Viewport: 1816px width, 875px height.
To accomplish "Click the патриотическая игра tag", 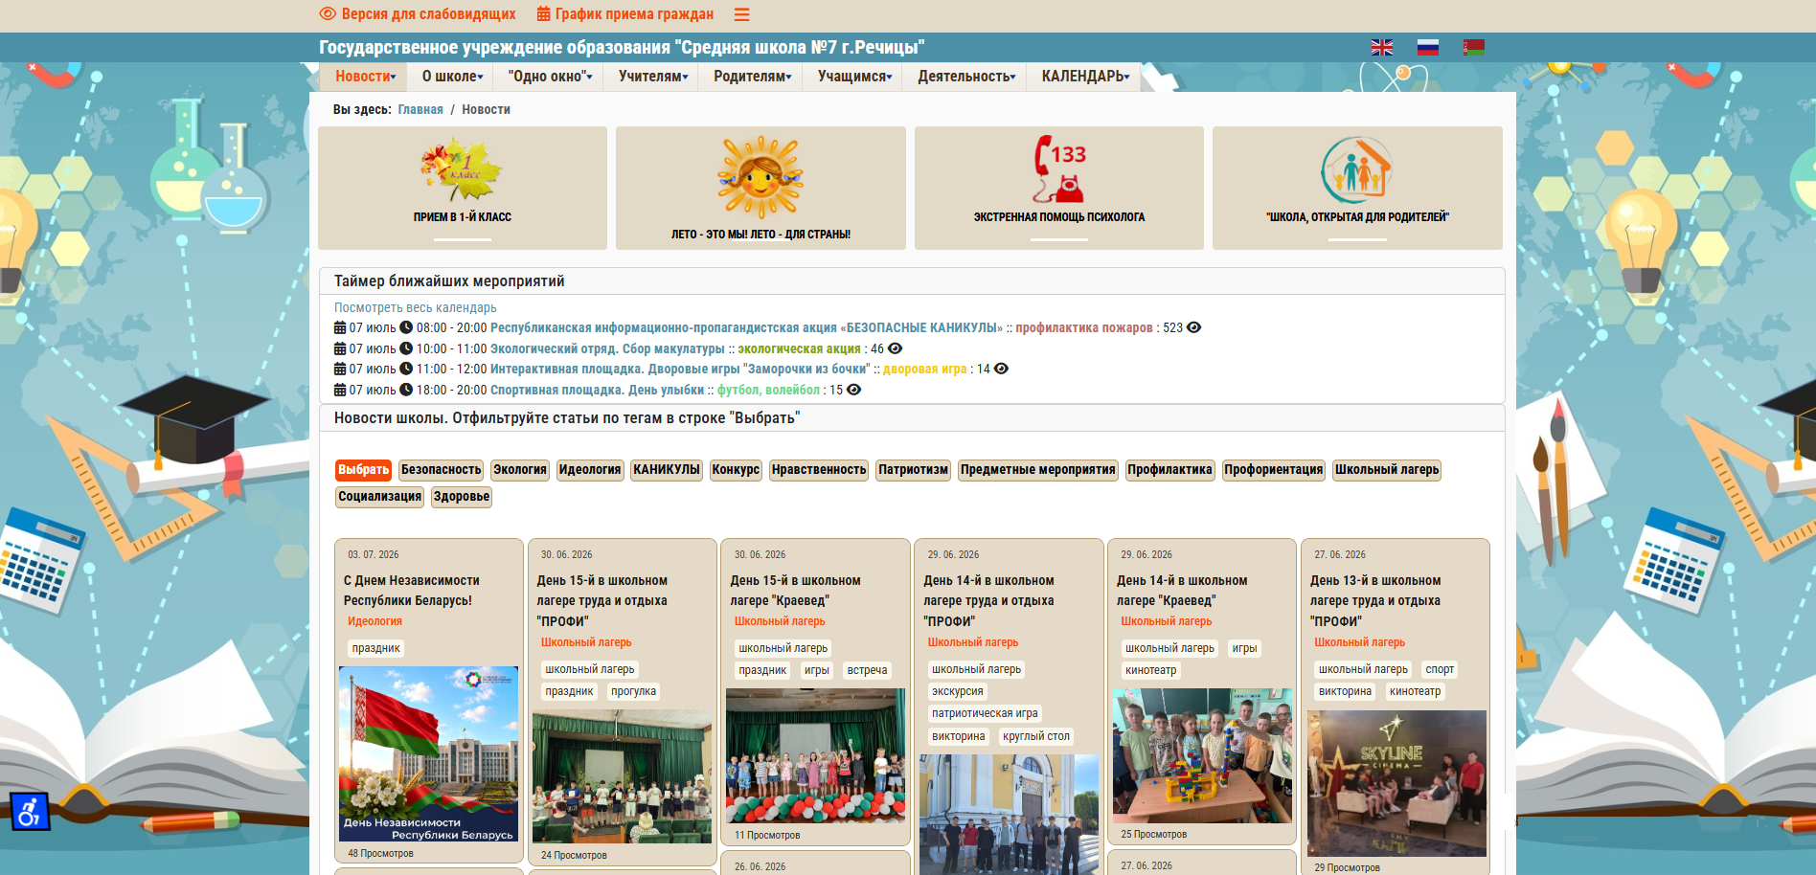I will click(985, 713).
